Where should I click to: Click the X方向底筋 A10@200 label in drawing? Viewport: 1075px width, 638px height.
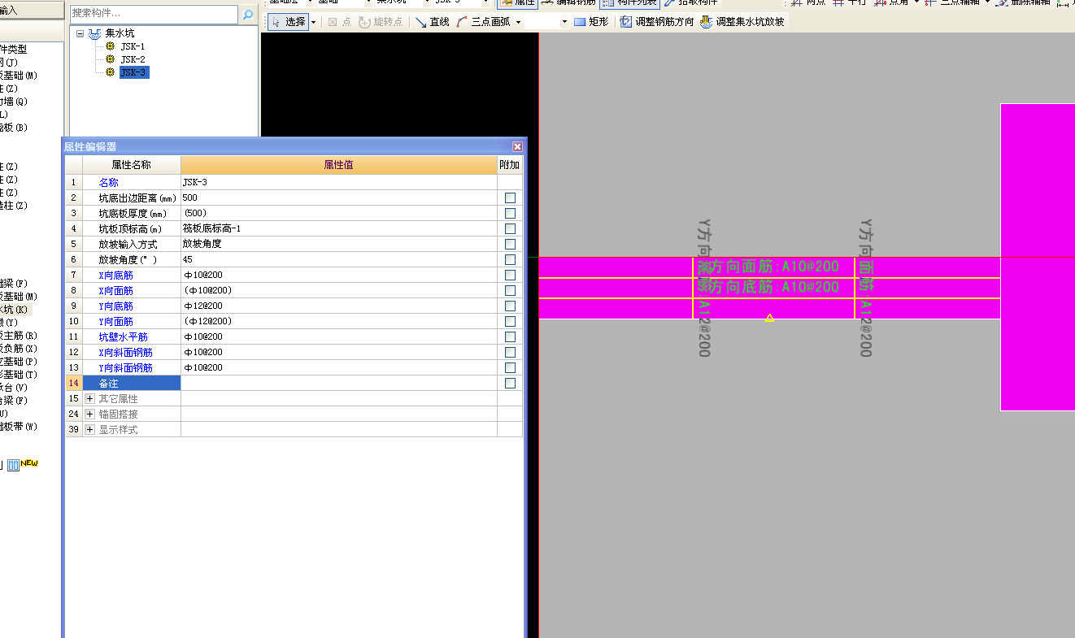tap(768, 287)
